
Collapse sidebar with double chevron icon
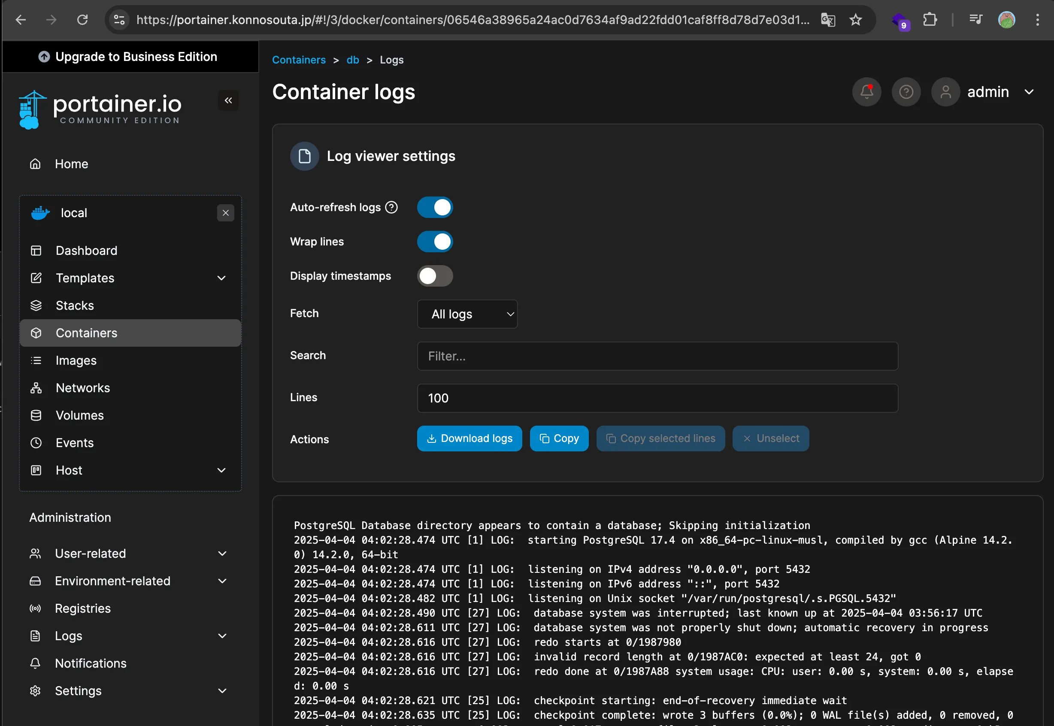(228, 100)
